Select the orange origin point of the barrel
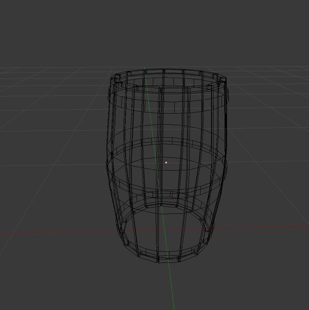Viewport: 309px width, 310px height. coord(166,162)
